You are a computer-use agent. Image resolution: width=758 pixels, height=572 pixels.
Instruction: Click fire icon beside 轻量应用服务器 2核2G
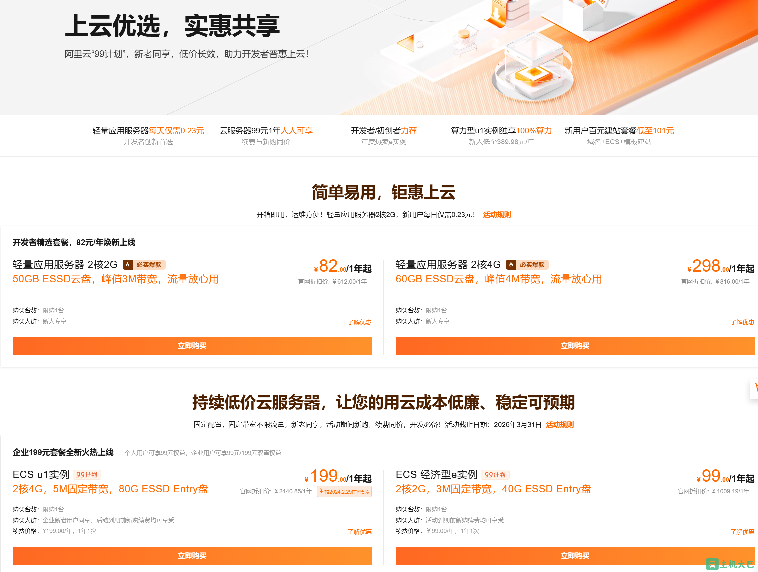click(127, 265)
